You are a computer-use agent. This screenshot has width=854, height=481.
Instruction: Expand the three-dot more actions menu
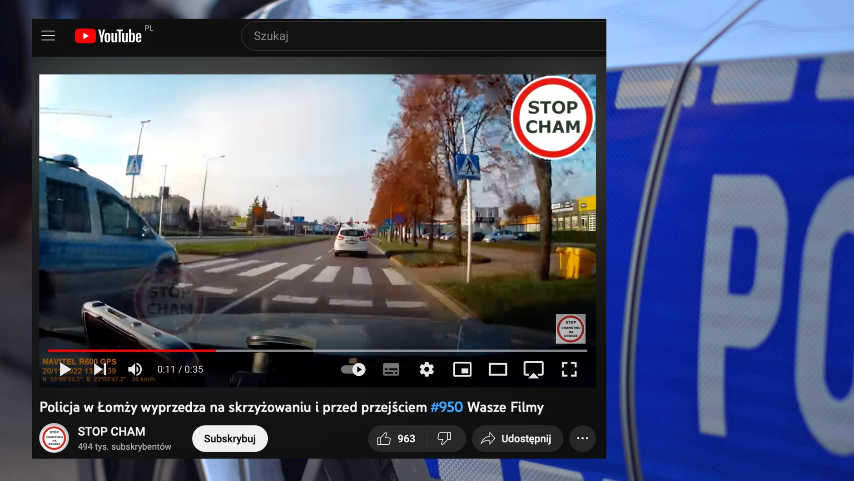(x=582, y=438)
